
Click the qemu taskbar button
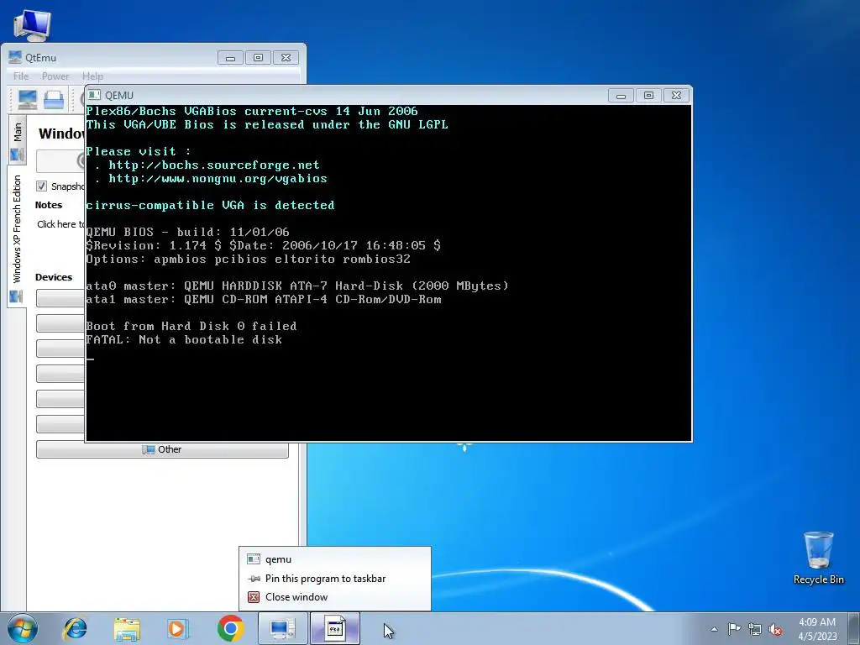pos(335,628)
